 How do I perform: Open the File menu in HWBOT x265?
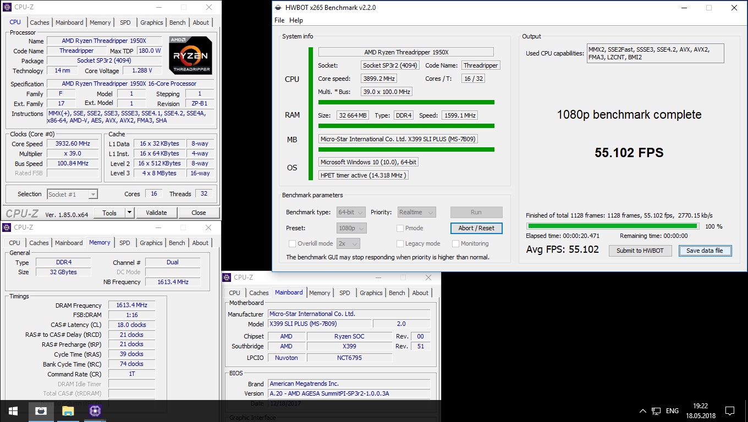tap(279, 20)
